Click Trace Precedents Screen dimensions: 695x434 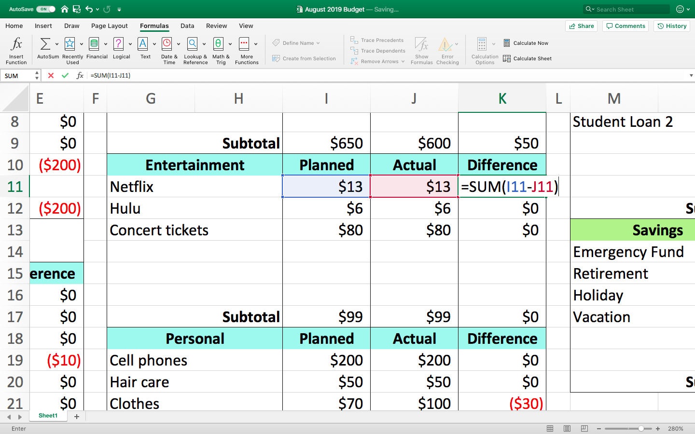[x=376, y=40]
